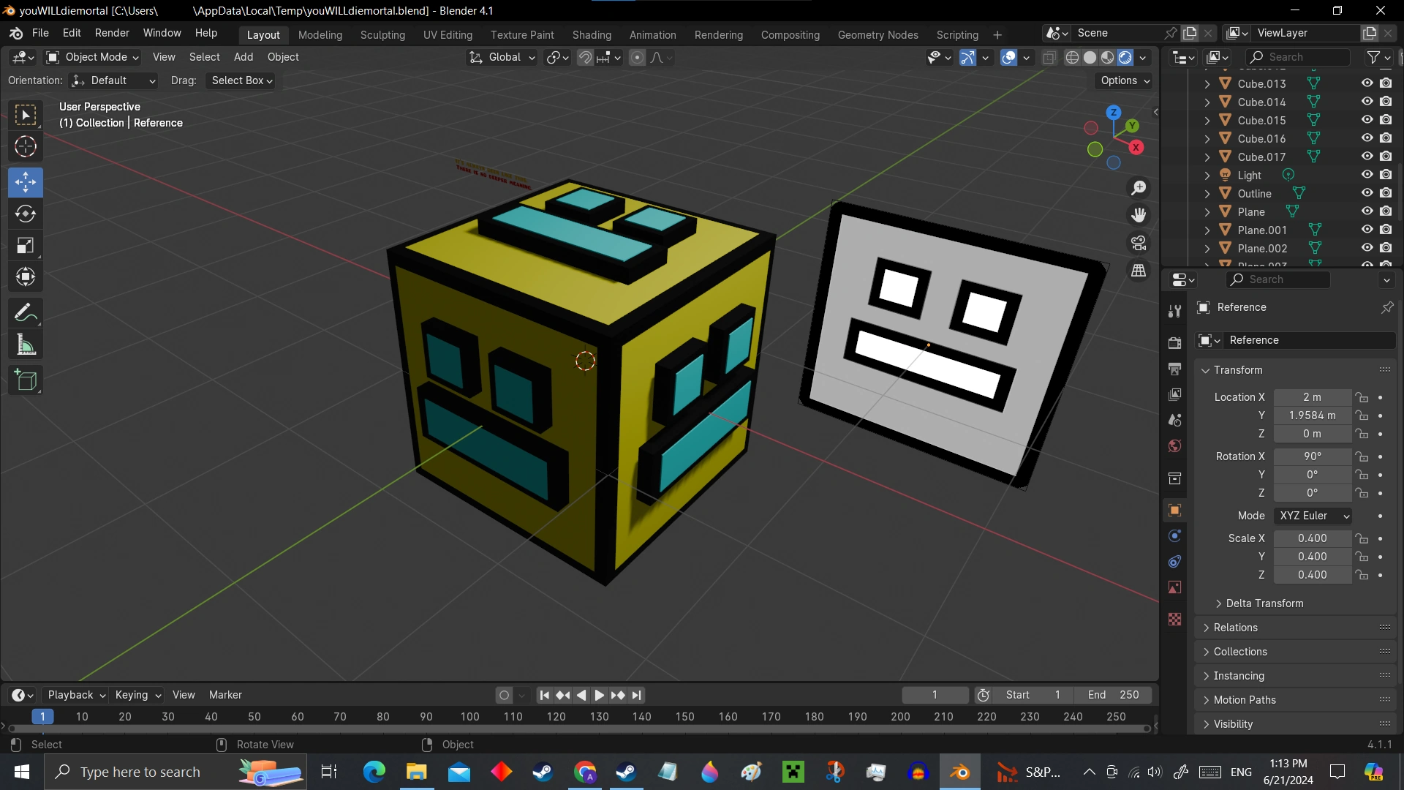Switch to the Shading workspace tab
The image size is (1404, 790).
pyautogui.click(x=591, y=34)
